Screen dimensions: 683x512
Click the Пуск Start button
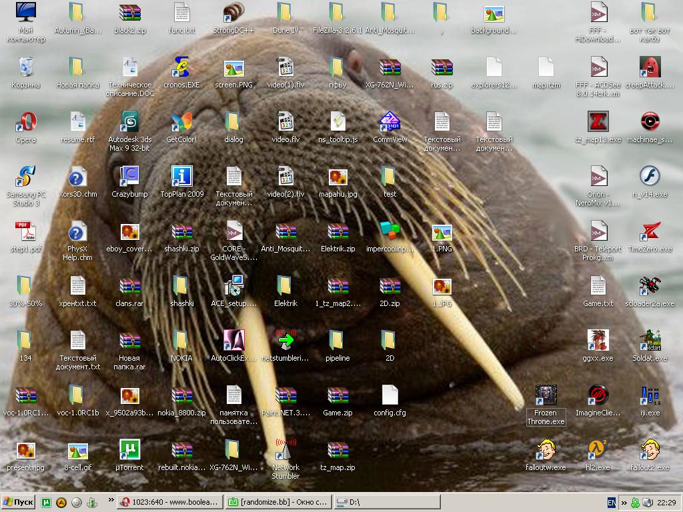[19, 502]
